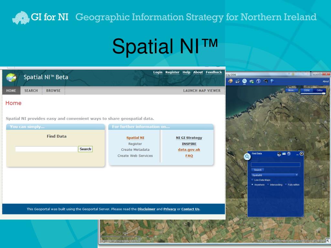Open the blue information icon in map toolbar
The width and height of the screenshot is (331, 248).
click(258, 81)
